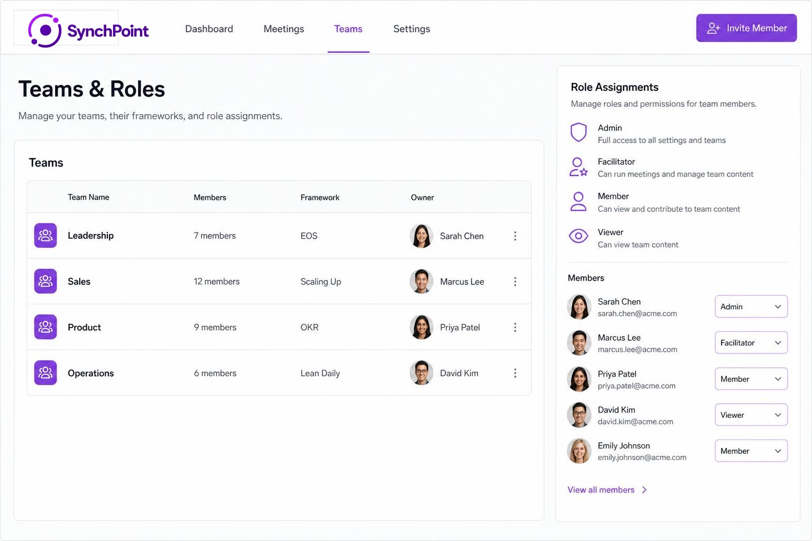This screenshot has width=812, height=541.
Task: Click Sarah Chen avatar in Leadership row
Action: click(x=421, y=236)
